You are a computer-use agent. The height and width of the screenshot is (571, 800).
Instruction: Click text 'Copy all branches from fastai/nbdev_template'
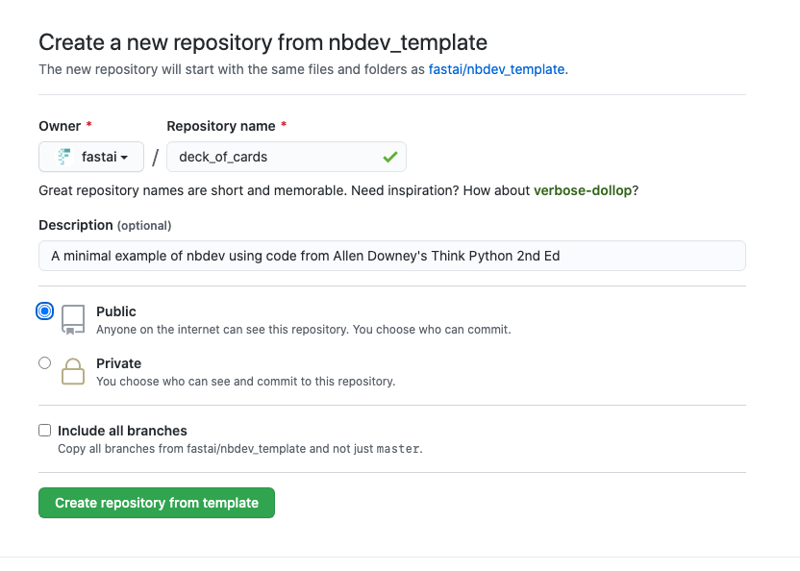[x=182, y=449]
